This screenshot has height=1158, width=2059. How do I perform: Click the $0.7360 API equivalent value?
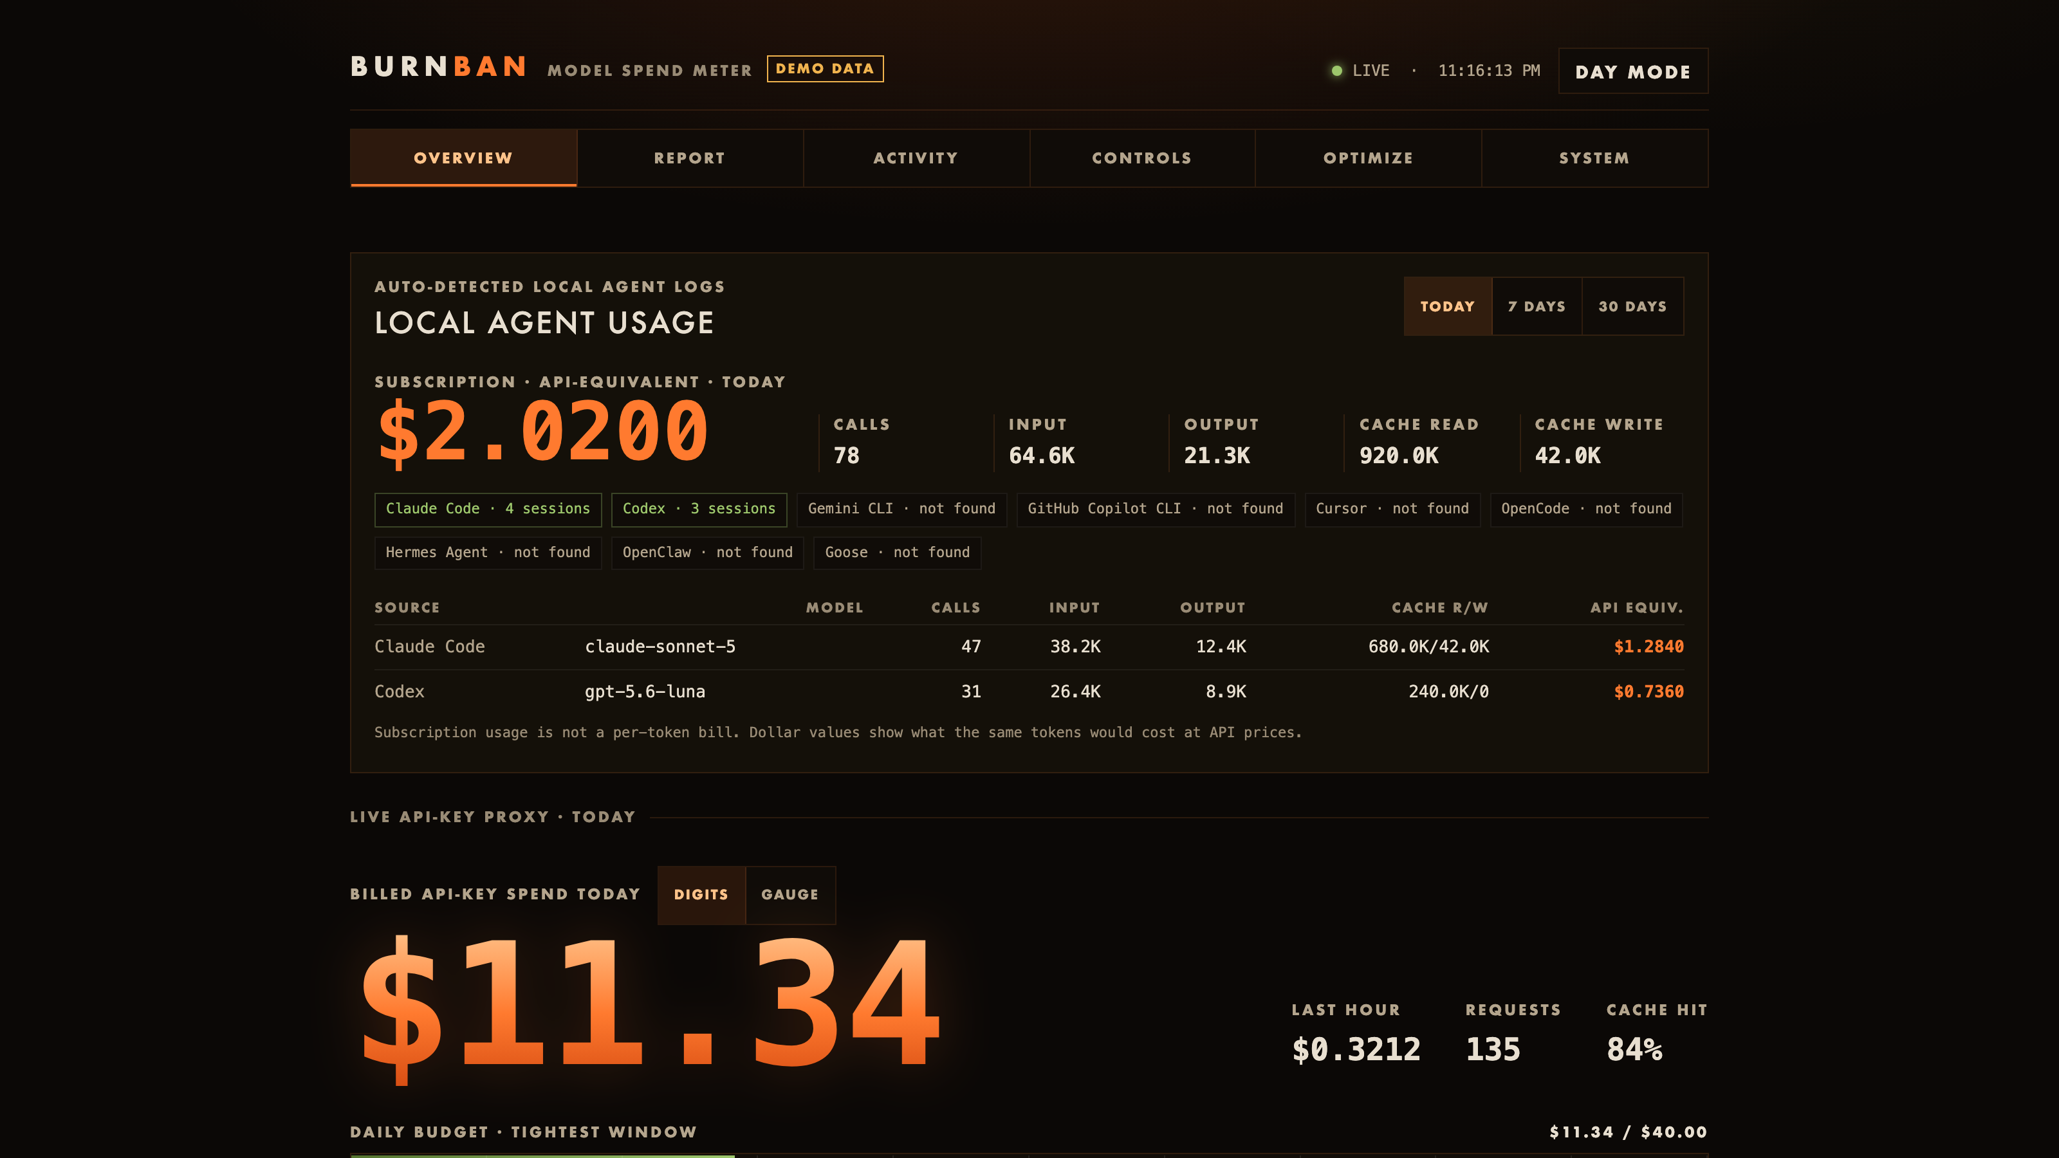pos(1648,692)
